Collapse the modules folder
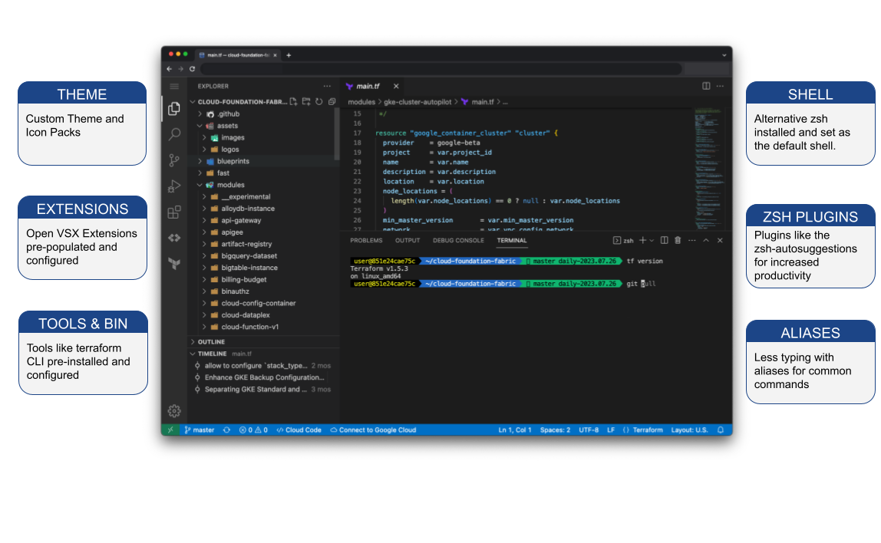Viewport: 881px width, 543px height. click(199, 184)
